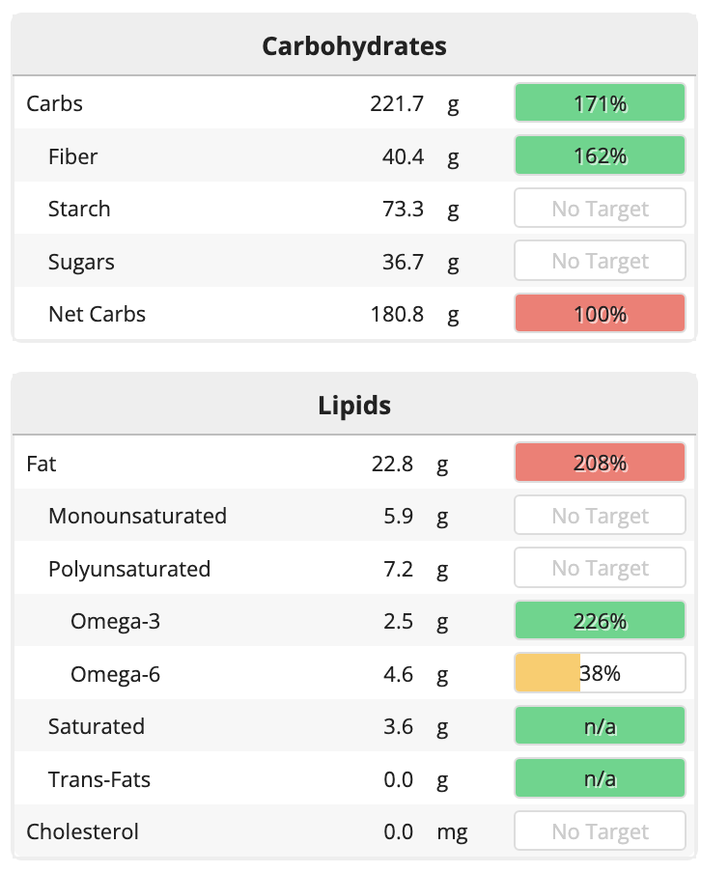The height and width of the screenshot is (873, 701).
Task: Click the Carbohydrates section header
Action: [x=354, y=46]
